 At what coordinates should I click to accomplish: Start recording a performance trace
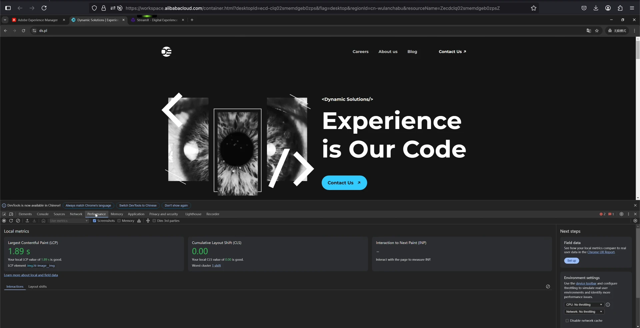click(x=4, y=221)
